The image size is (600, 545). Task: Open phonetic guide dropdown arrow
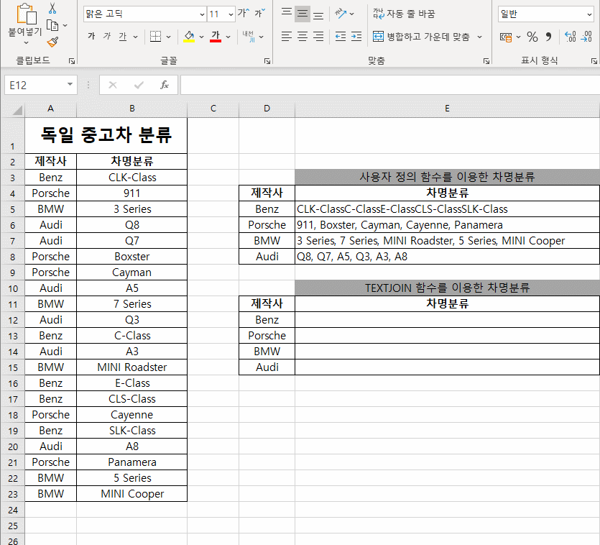(x=262, y=37)
